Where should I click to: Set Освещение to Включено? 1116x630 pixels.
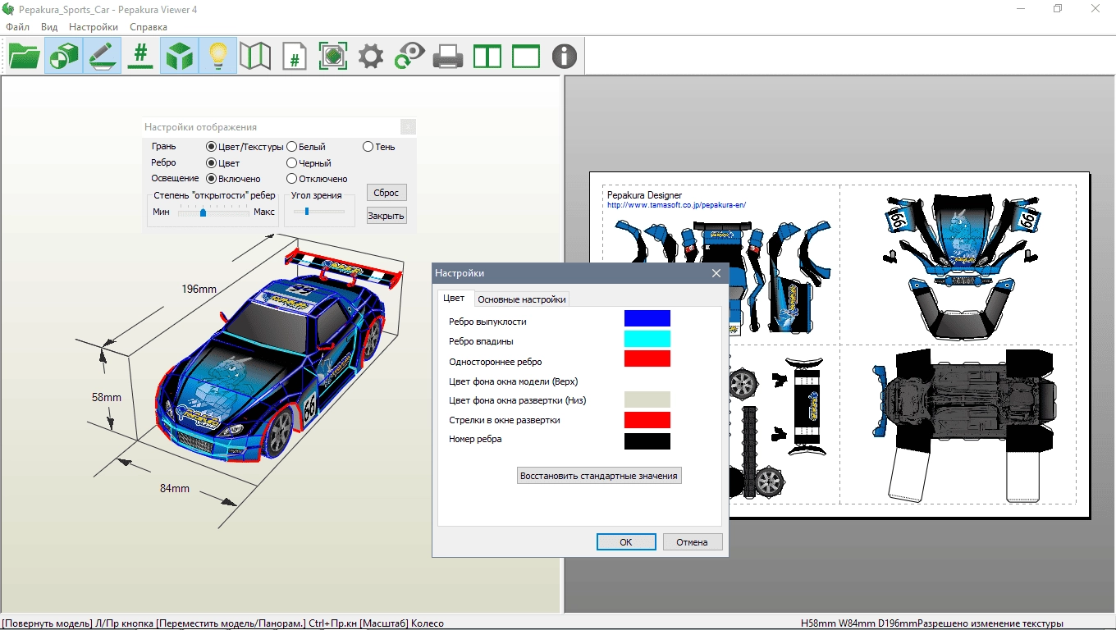pyautogui.click(x=233, y=179)
